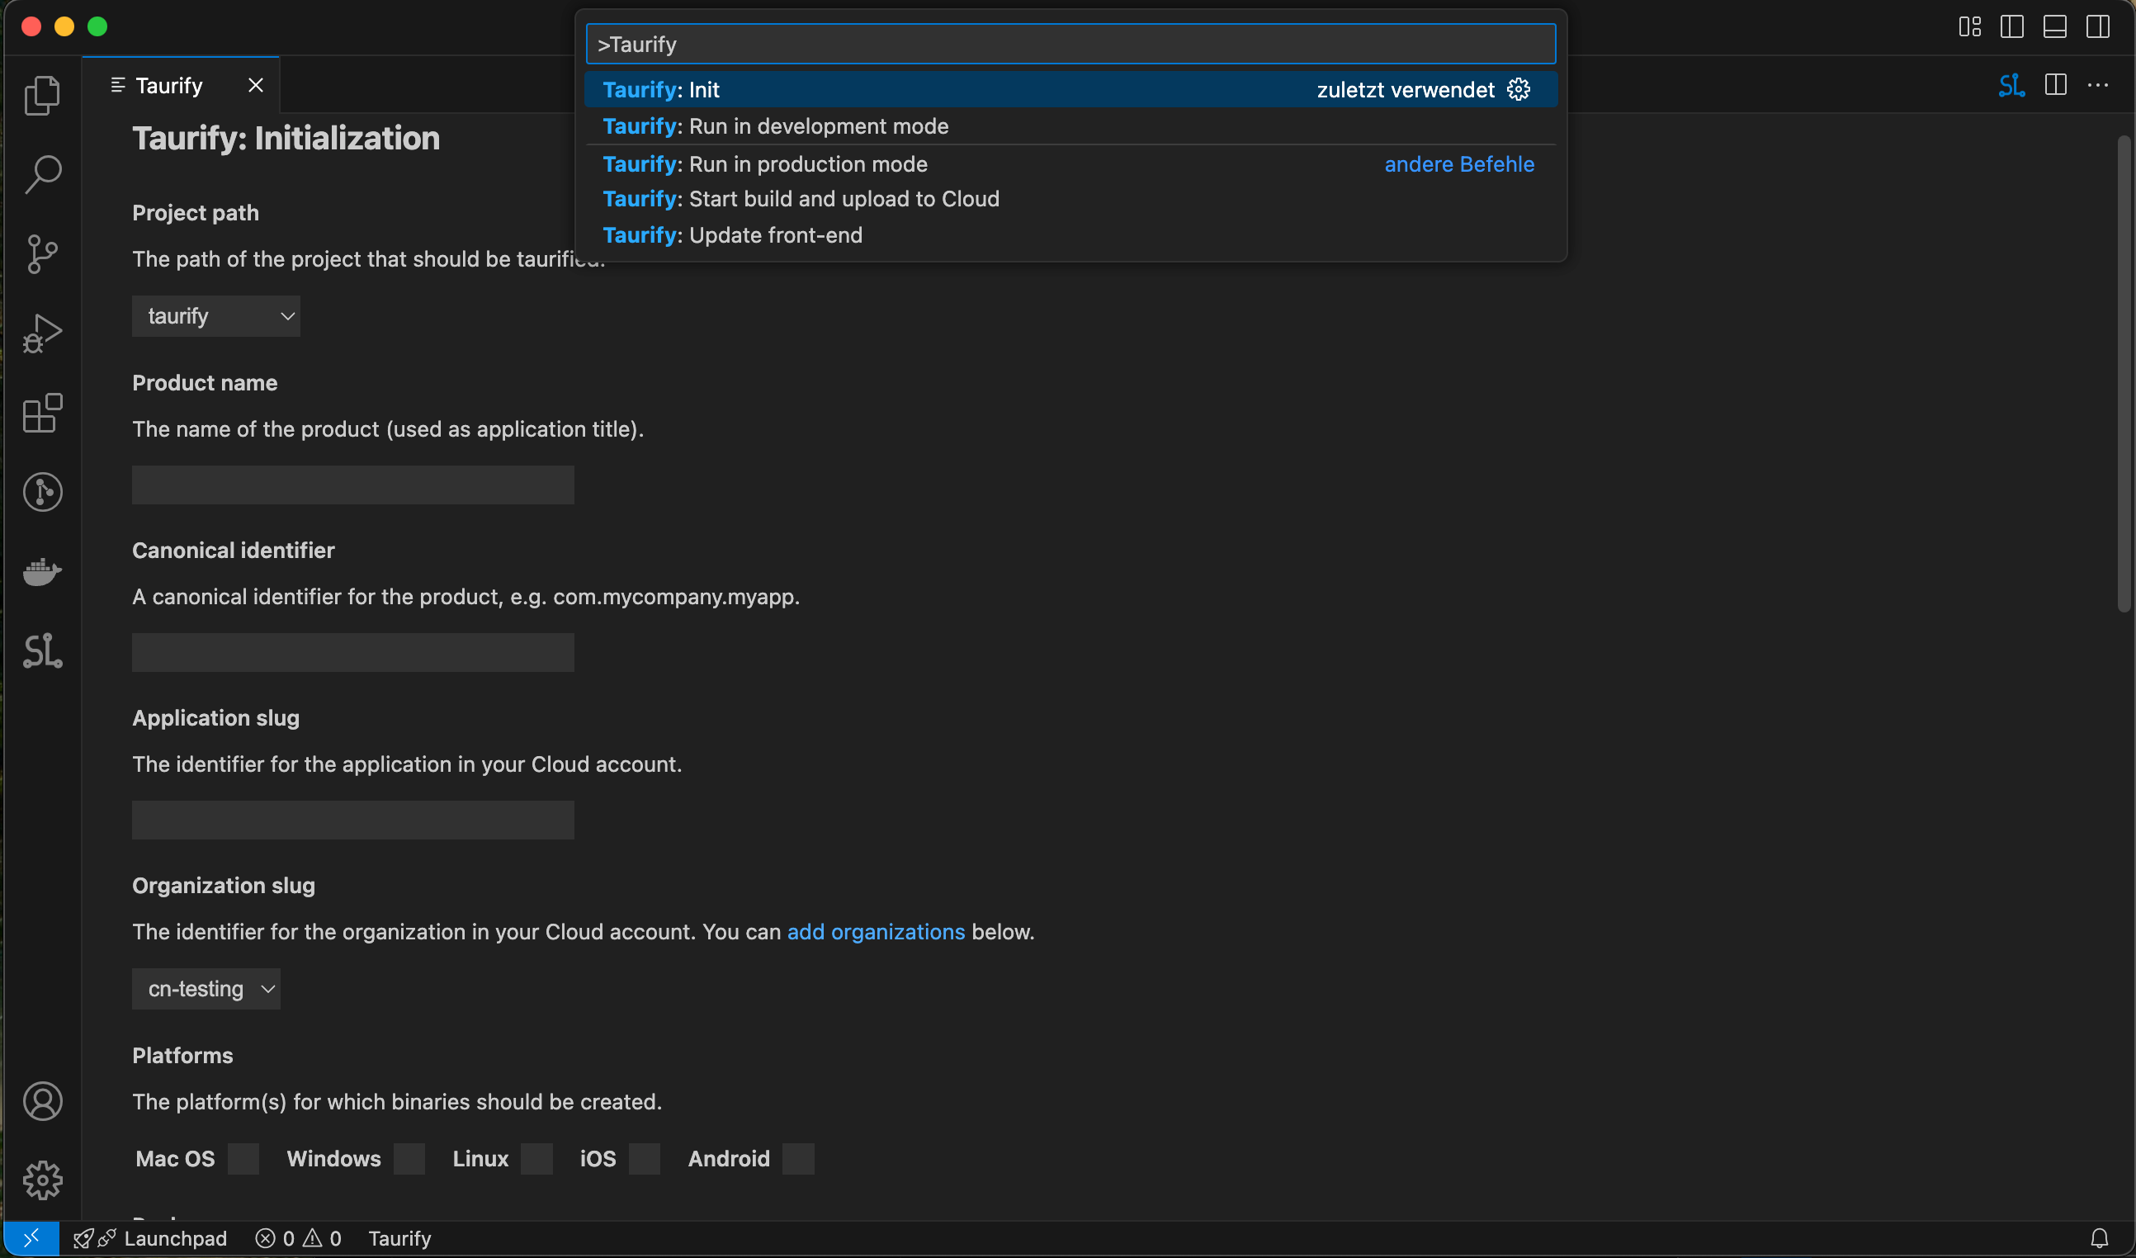Open the Explorer view in activity bar
The height and width of the screenshot is (1258, 2136).
pyautogui.click(x=42, y=95)
